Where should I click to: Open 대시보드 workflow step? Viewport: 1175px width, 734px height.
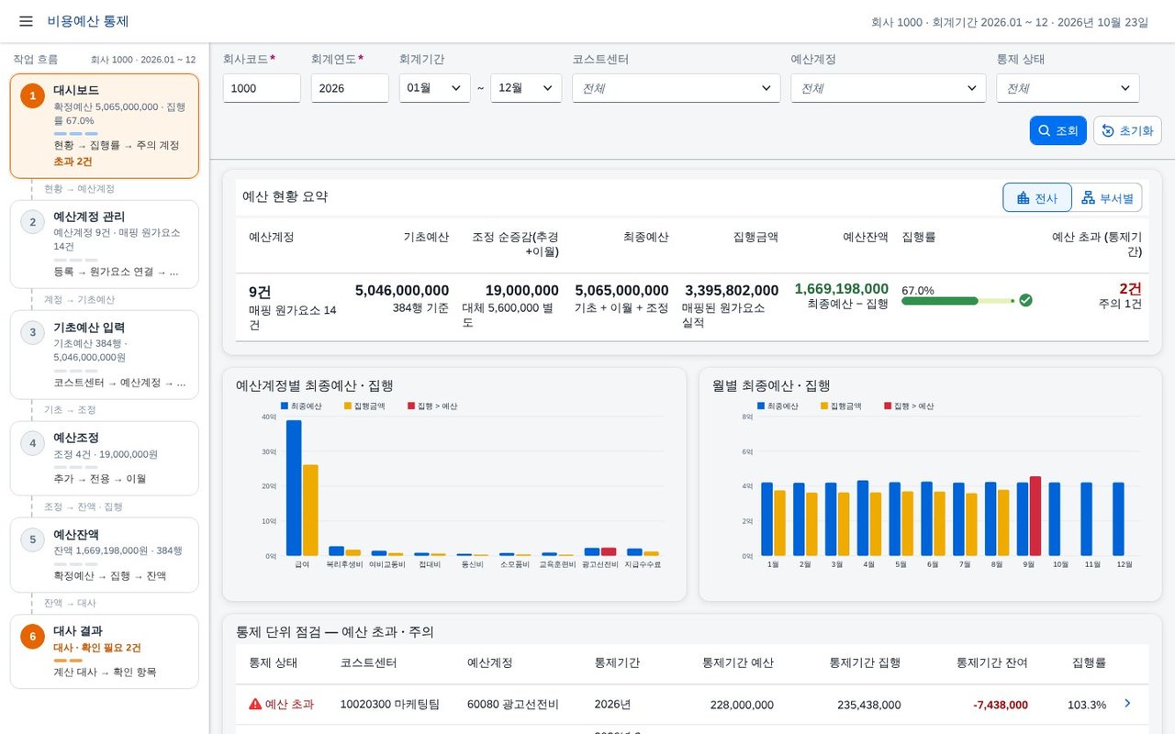point(105,127)
